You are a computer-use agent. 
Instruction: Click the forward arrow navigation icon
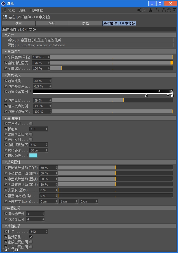pos(144,10)
